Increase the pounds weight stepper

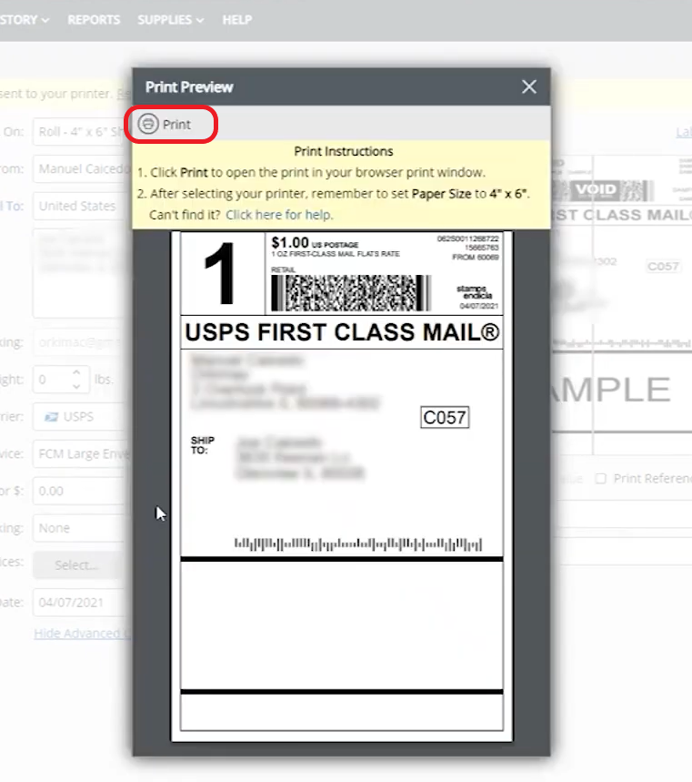point(76,372)
